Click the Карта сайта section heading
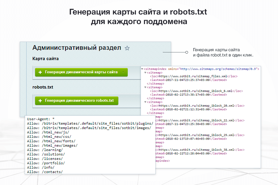278x185 pixels. pyautogui.click(x=45, y=59)
